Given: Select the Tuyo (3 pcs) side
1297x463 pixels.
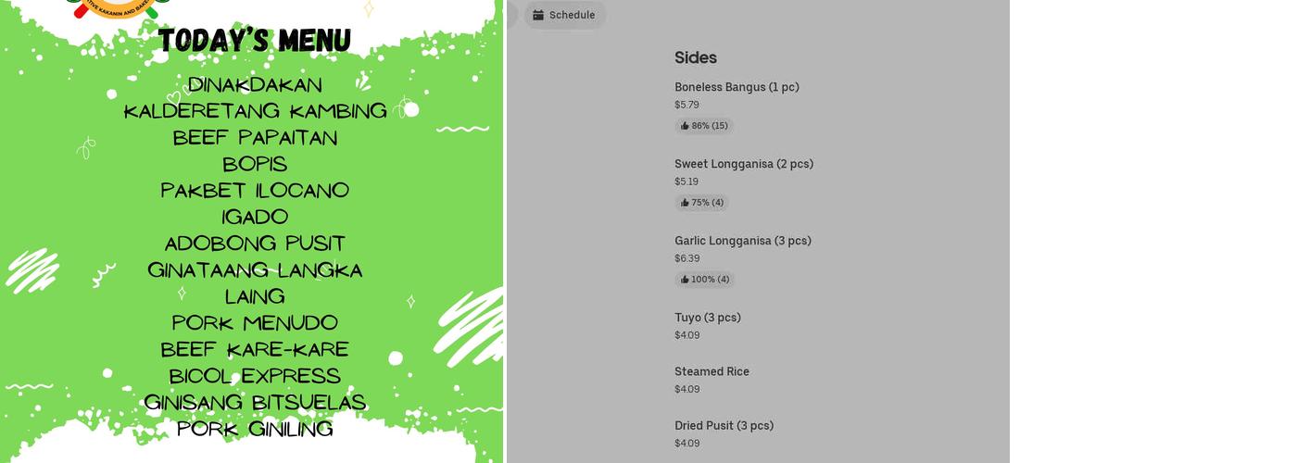Looking at the screenshot, I should click(x=708, y=318).
